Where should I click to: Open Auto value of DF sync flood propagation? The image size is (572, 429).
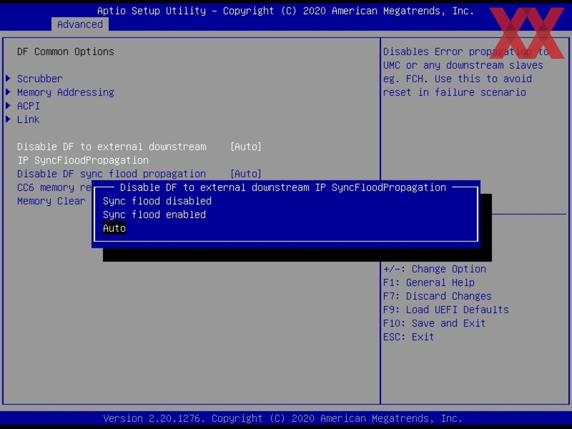point(246,174)
